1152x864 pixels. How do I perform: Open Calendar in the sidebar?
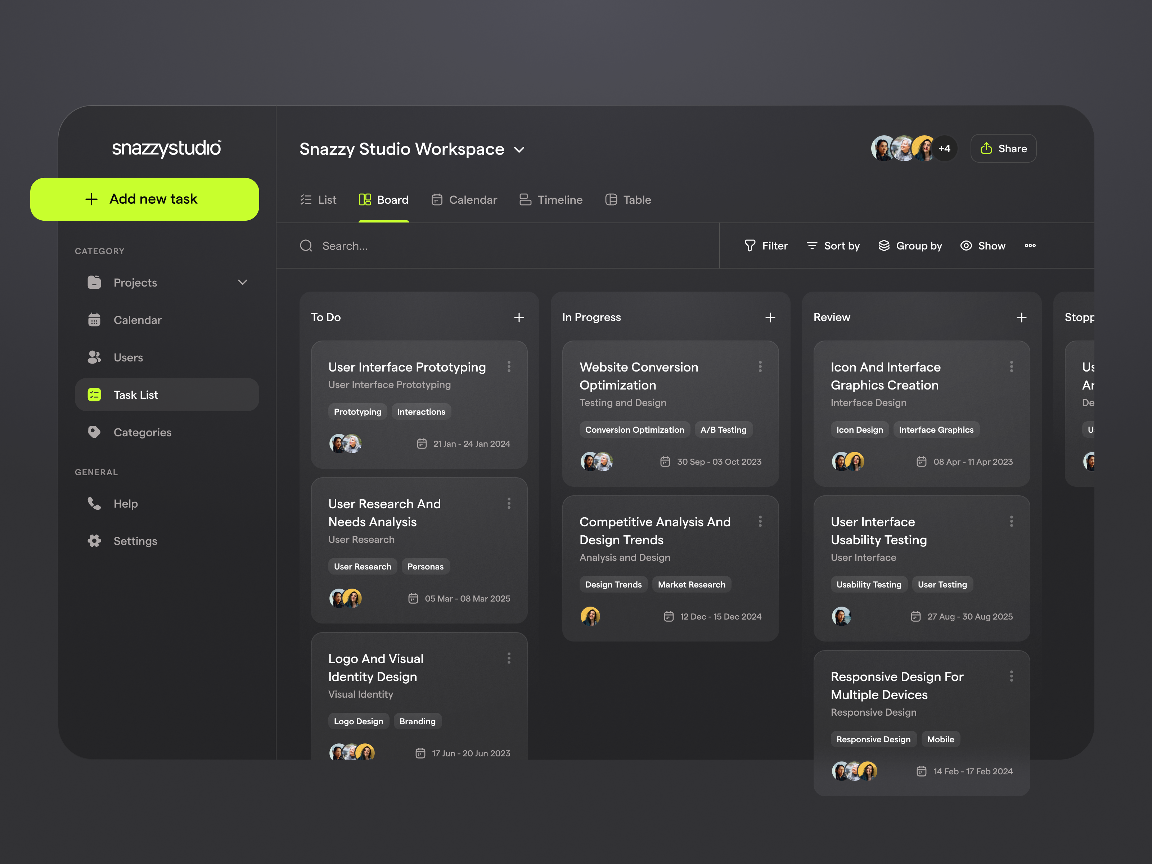(x=167, y=320)
